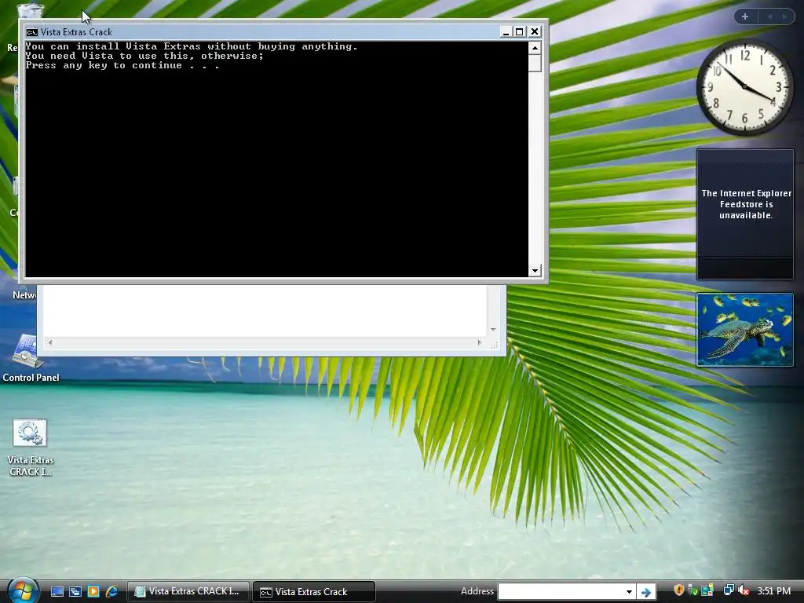This screenshot has width=804, height=603.
Task: Select the Vista Extras CRACK desktop file icon
Action: (x=31, y=448)
